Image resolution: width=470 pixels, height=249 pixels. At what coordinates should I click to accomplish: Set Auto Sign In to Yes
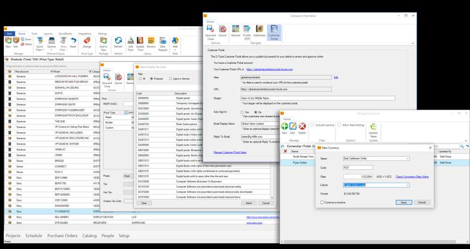coord(242,113)
